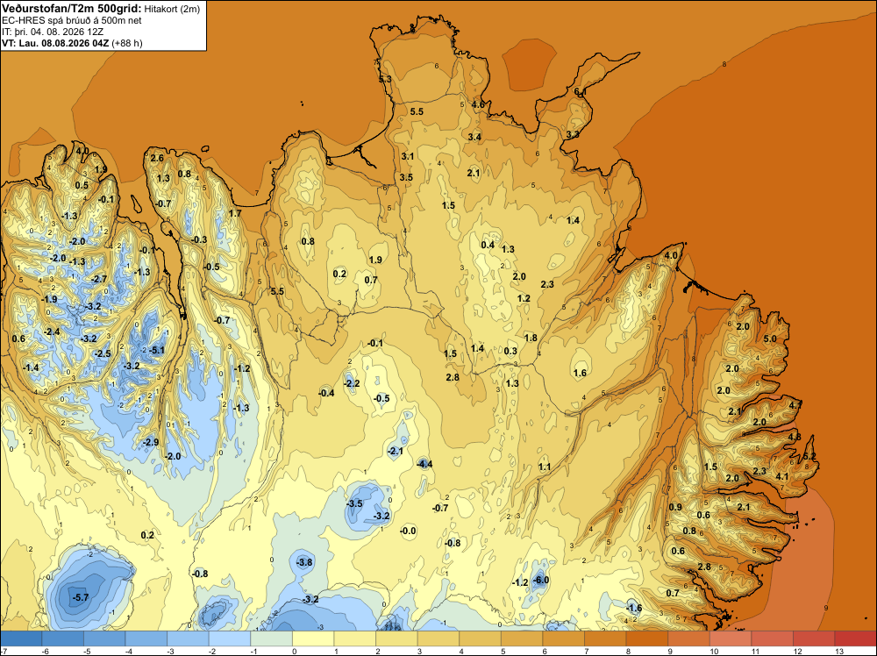Click the legend tick label '-7'
The image size is (877, 656).
point(4,651)
